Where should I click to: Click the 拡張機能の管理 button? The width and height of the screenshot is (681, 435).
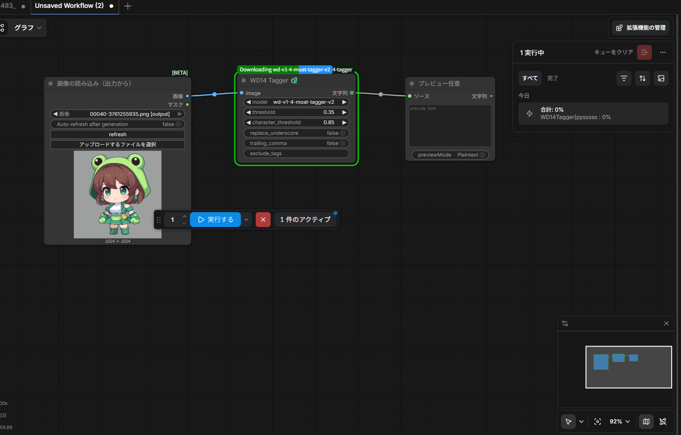click(x=641, y=28)
